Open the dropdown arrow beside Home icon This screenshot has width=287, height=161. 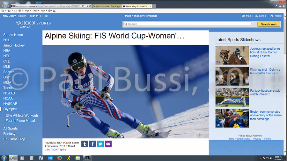pyautogui.click(x=6, y=11)
